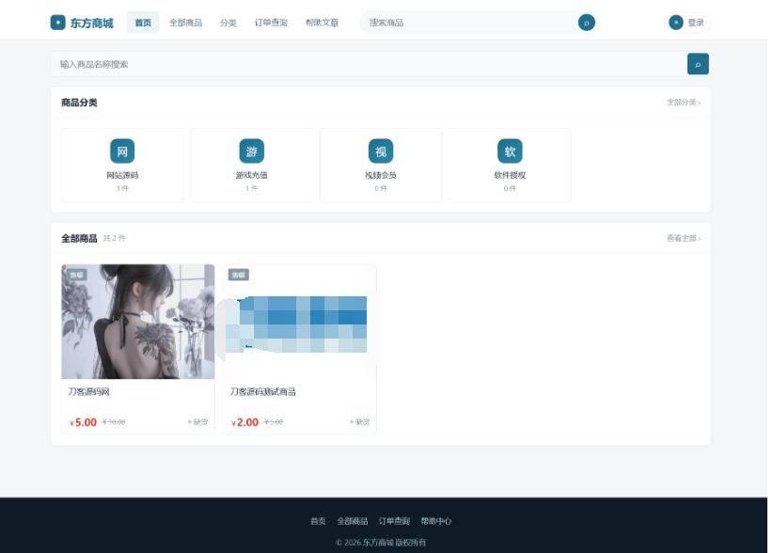Open the 分类 navigation item
Viewport: 773px width, 553px height.
[229, 23]
